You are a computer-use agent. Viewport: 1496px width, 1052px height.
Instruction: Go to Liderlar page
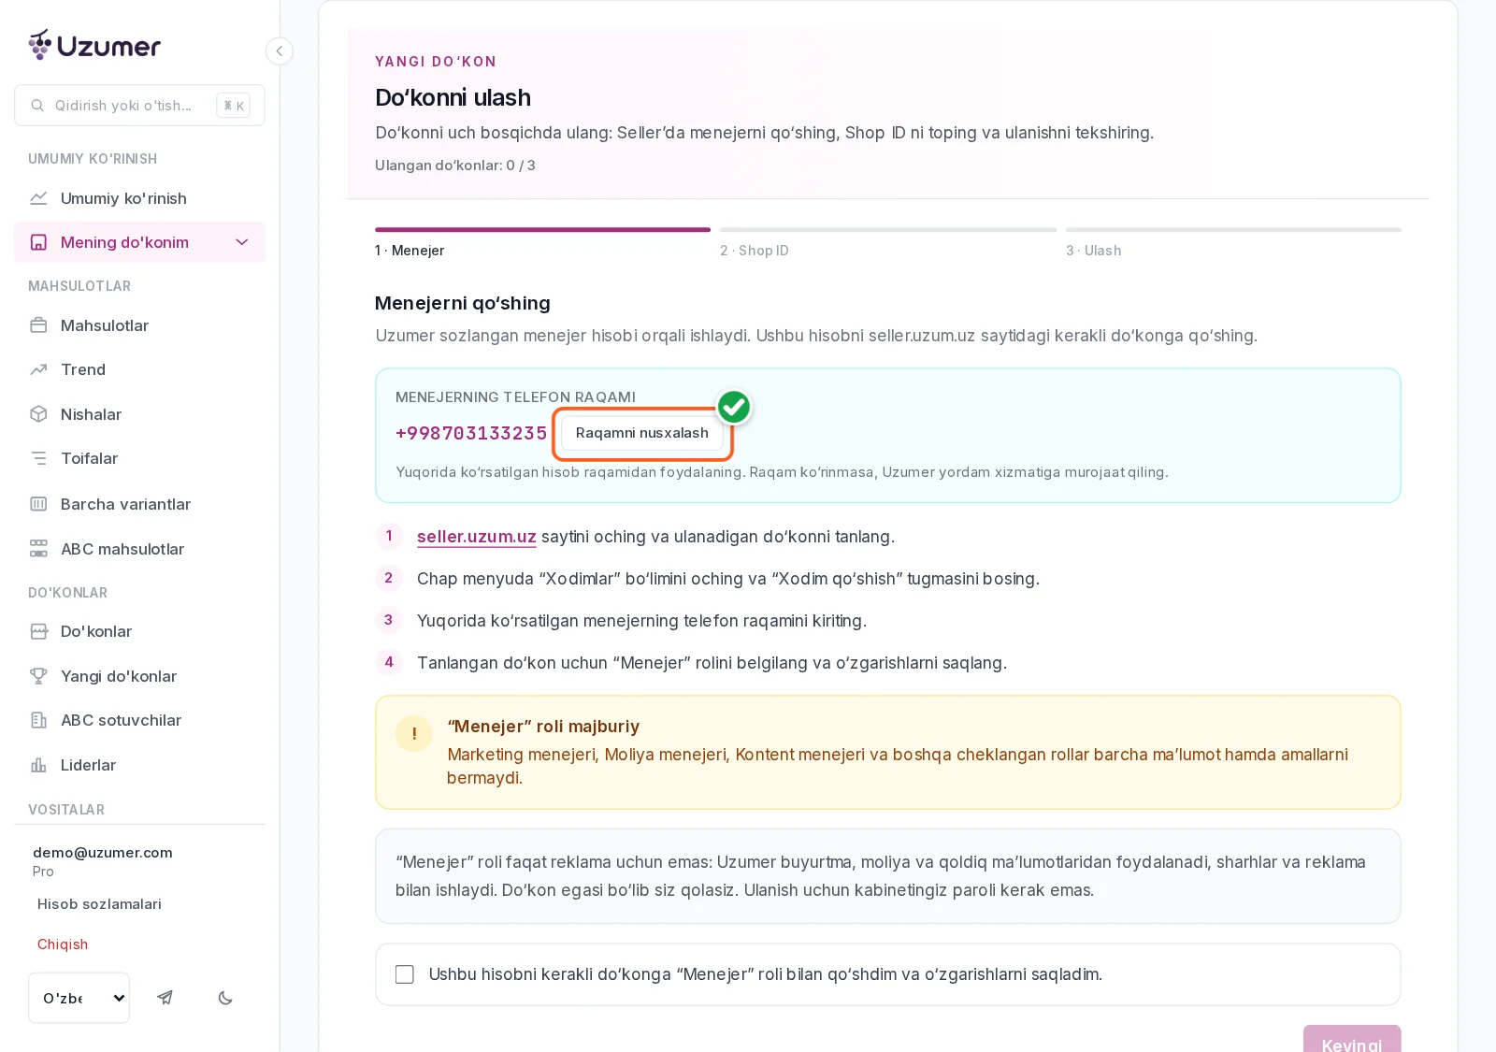(x=139, y=765)
